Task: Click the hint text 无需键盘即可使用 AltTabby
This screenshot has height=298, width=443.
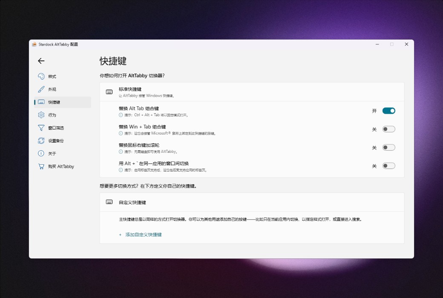Action: pyautogui.click(x=151, y=152)
